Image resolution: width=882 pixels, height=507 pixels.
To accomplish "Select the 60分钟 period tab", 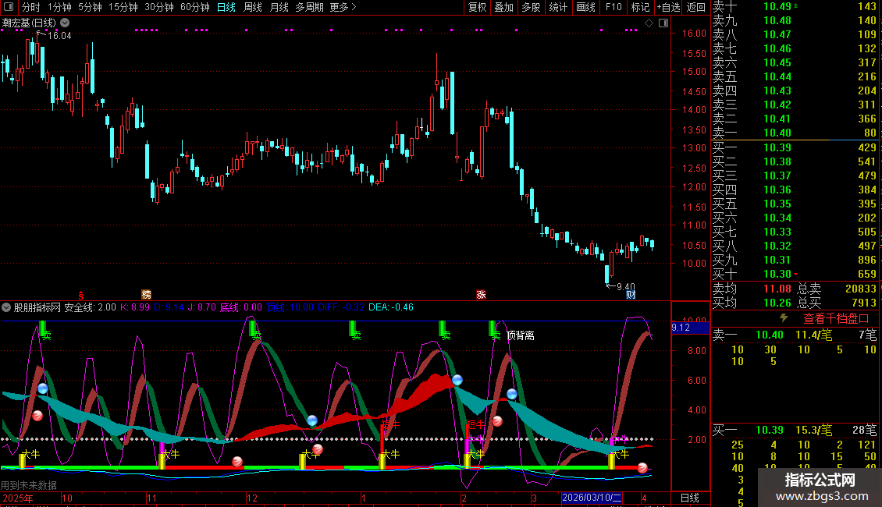I will pyautogui.click(x=194, y=8).
